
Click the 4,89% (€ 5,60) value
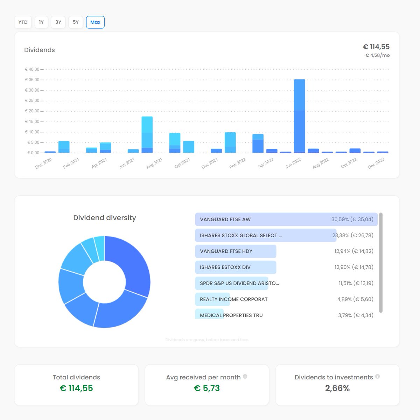point(355,299)
